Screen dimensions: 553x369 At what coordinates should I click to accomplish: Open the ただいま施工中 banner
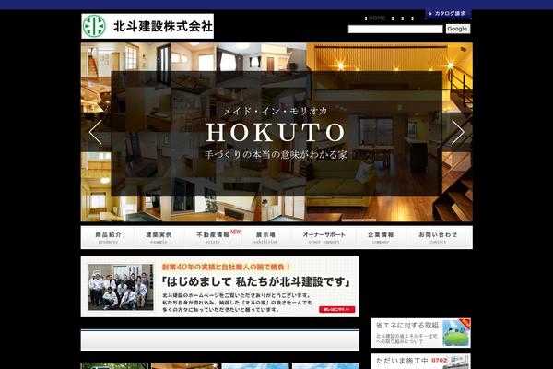click(x=421, y=362)
